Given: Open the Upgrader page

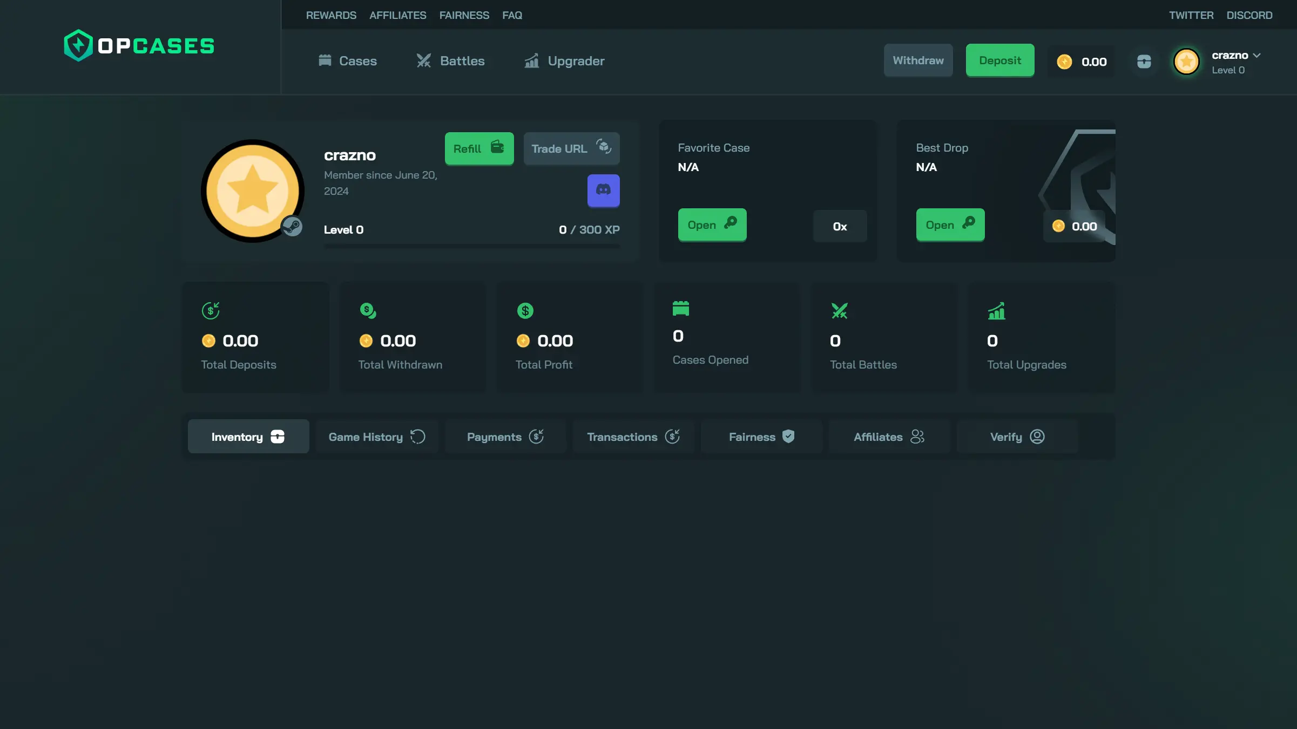Looking at the screenshot, I should tap(564, 61).
